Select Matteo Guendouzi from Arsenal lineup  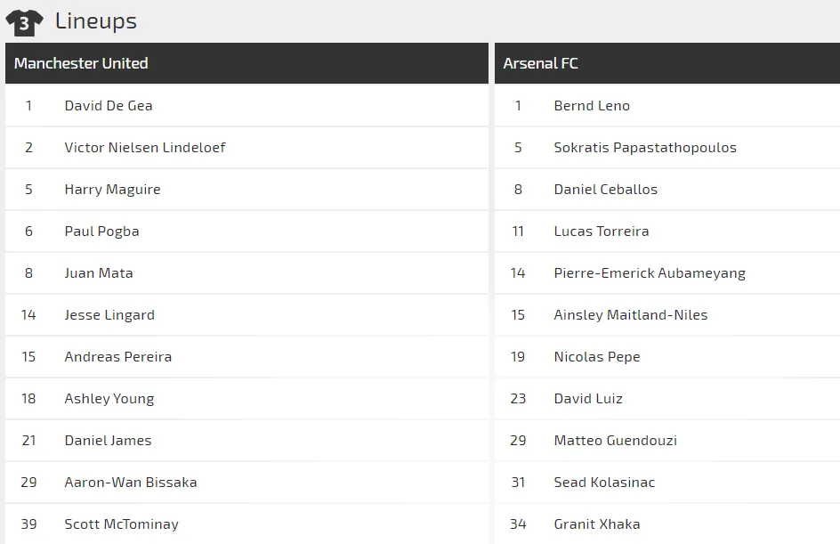[x=615, y=440]
